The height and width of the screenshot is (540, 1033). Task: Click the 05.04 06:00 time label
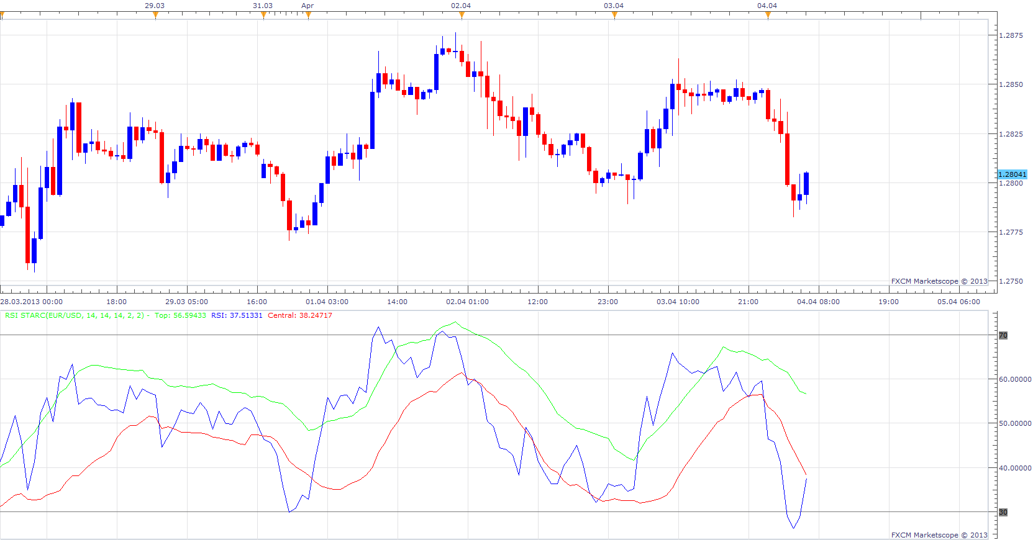pos(958,302)
